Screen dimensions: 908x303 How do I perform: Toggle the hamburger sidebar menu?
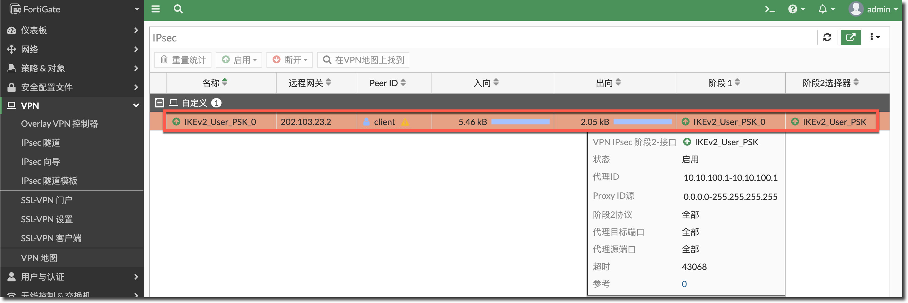point(156,9)
